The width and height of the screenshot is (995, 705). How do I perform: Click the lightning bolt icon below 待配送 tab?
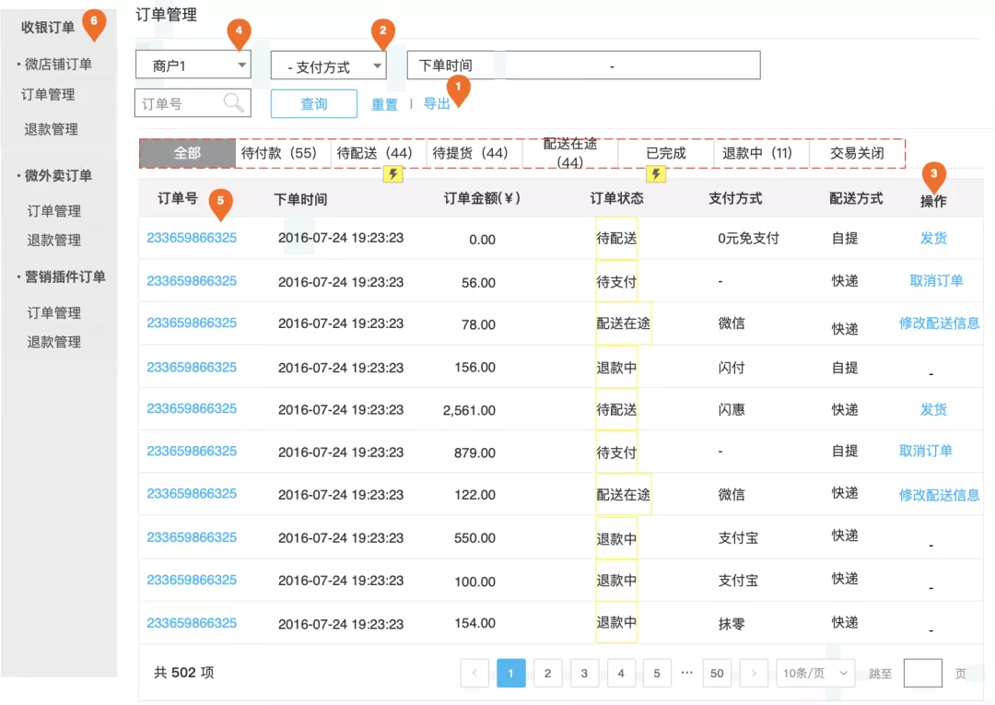point(393,173)
